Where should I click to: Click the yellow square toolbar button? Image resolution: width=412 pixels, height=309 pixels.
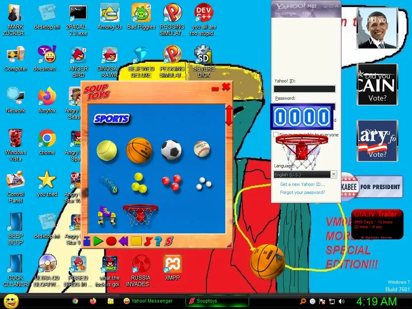click(136, 241)
